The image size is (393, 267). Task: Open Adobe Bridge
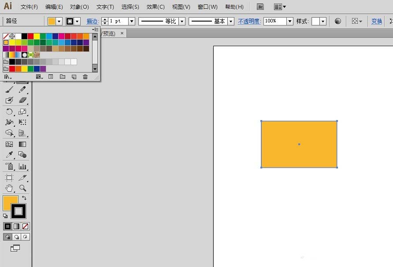click(260, 7)
